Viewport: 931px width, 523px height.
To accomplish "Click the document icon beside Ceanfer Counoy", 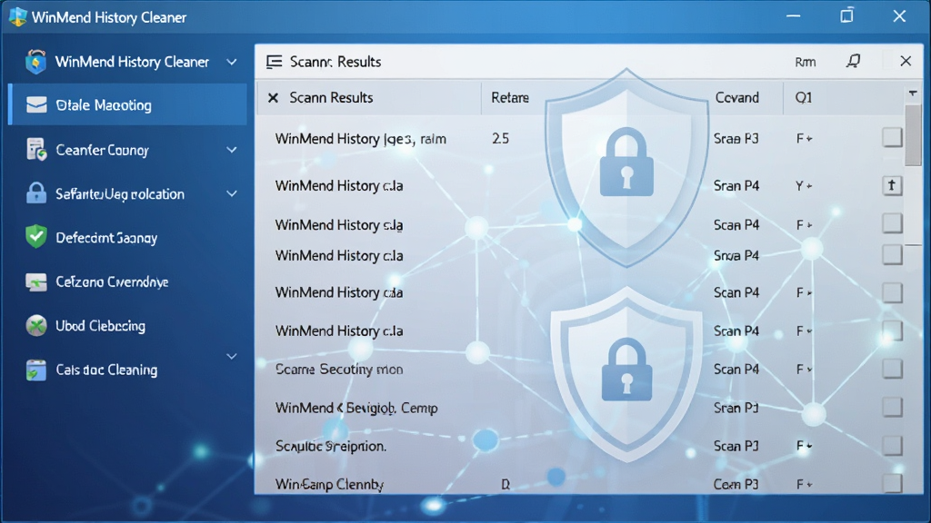I will pyautogui.click(x=36, y=150).
